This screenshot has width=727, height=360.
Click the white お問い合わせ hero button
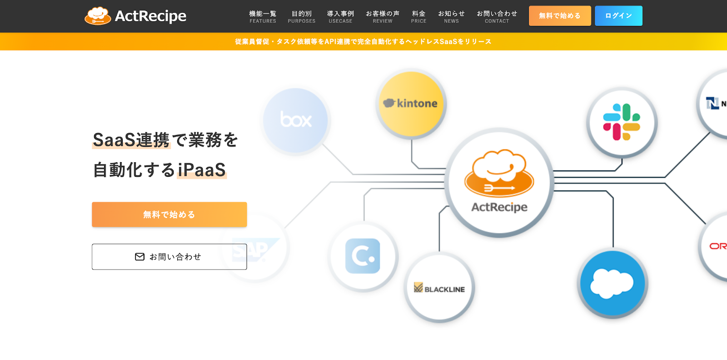[x=169, y=257]
